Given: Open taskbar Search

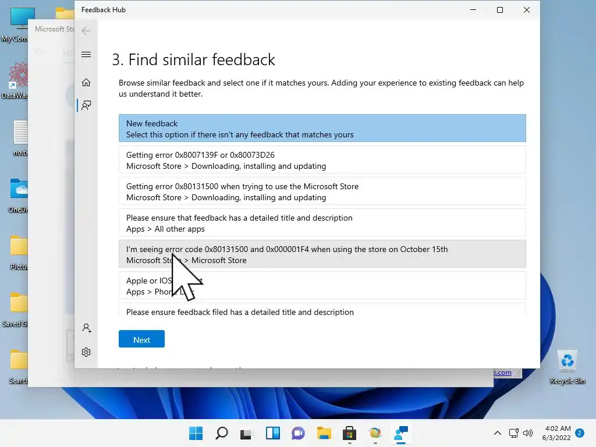Looking at the screenshot, I should [222, 433].
